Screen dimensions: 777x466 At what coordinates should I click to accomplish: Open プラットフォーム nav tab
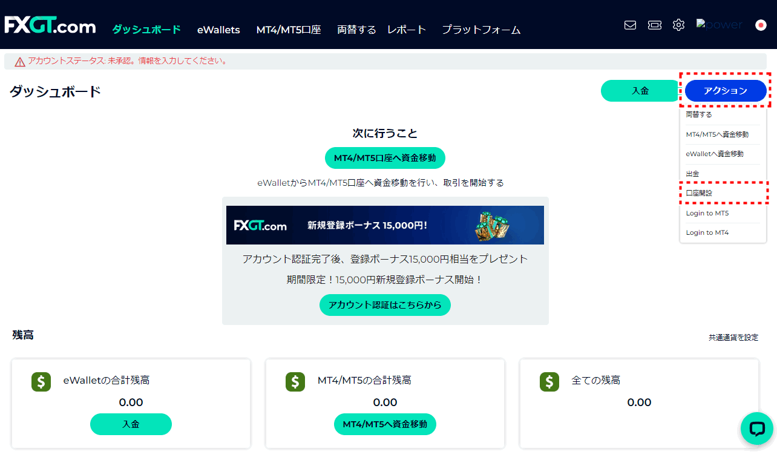(481, 30)
